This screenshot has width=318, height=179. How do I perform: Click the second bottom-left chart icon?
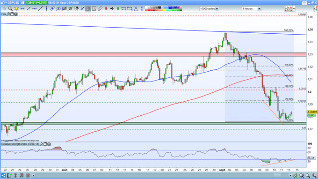[x=9, y=175]
